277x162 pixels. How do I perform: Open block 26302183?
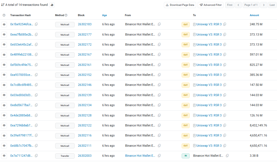tap(85, 24)
